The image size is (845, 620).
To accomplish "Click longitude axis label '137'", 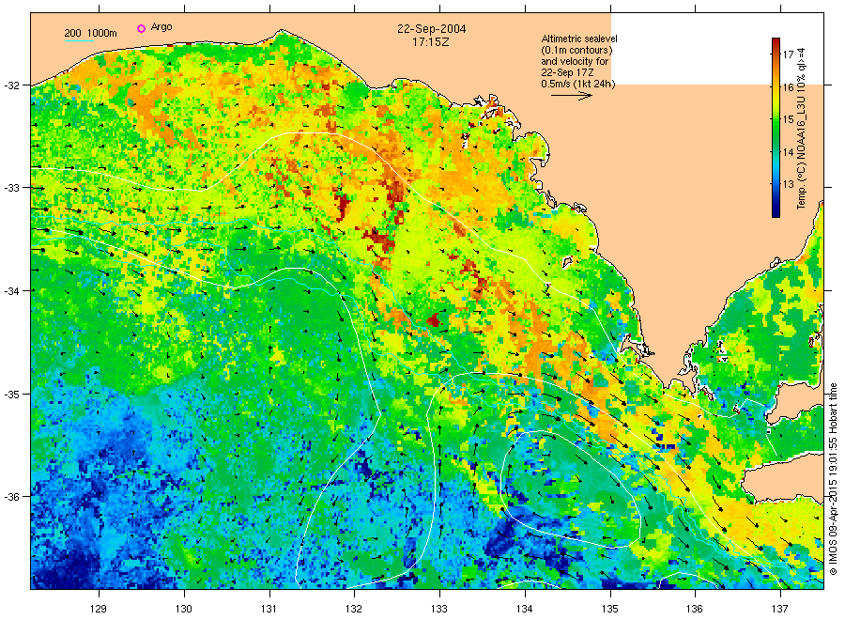I will pyautogui.click(x=780, y=610).
